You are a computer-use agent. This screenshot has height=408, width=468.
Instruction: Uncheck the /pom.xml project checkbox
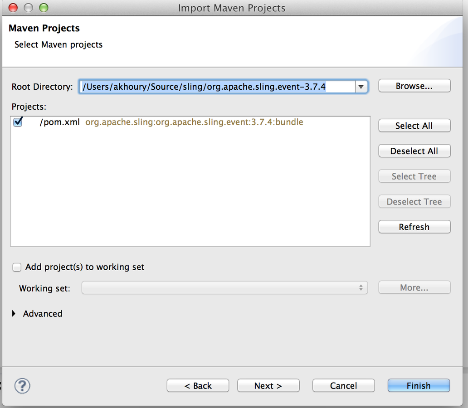pyautogui.click(x=18, y=122)
